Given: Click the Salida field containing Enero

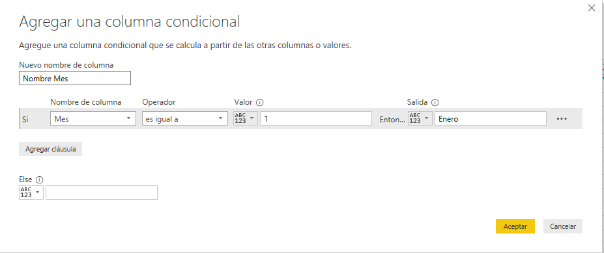Looking at the screenshot, I should point(491,118).
